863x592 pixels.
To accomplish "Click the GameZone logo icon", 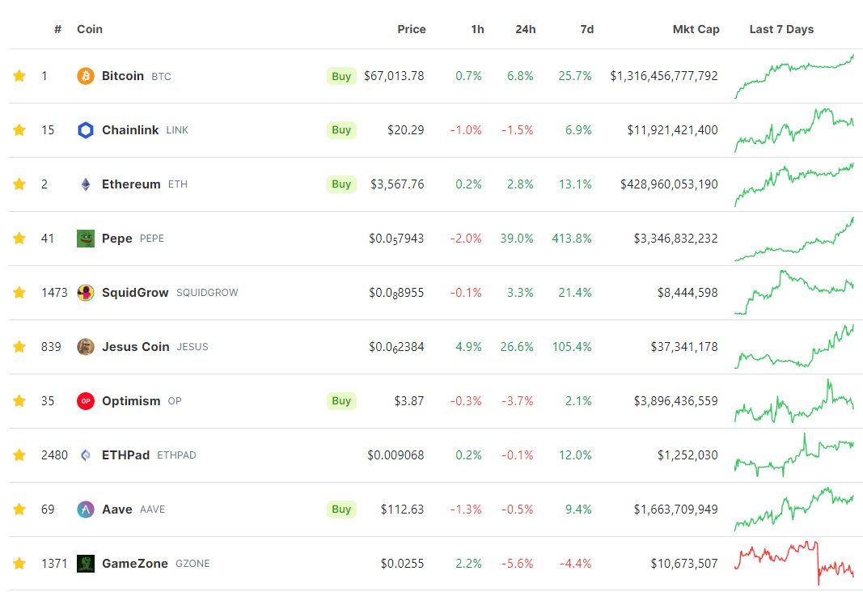I will pyautogui.click(x=85, y=564).
